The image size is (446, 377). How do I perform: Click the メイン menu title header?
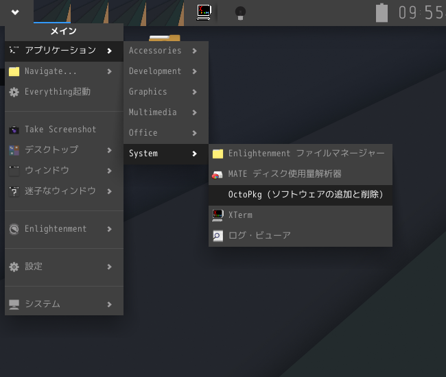pos(64,31)
